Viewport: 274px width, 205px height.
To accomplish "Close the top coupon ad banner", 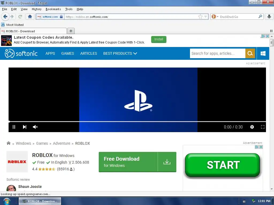I will 267,36.
